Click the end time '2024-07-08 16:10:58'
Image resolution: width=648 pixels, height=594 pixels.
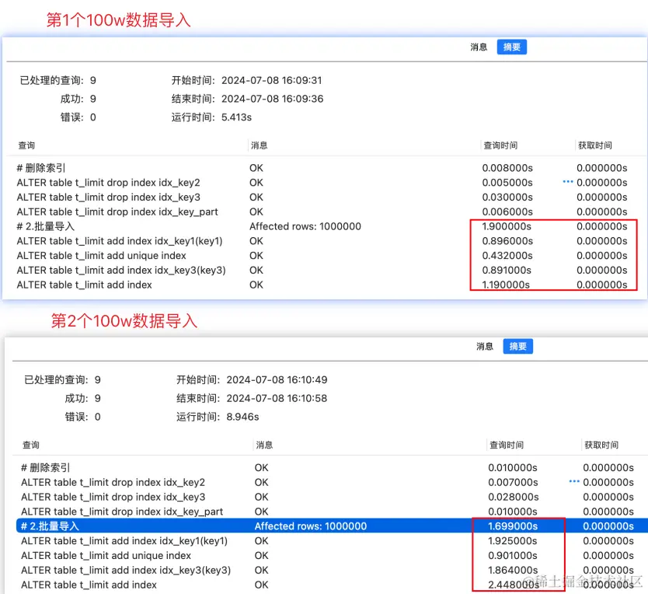click(x=277, y=398)
